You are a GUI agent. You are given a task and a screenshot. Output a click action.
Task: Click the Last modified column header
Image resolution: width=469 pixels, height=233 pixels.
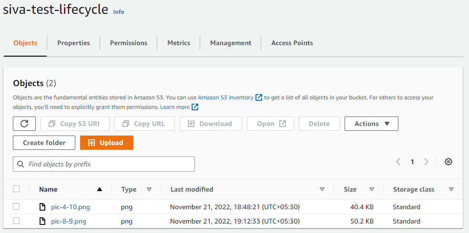192,189
